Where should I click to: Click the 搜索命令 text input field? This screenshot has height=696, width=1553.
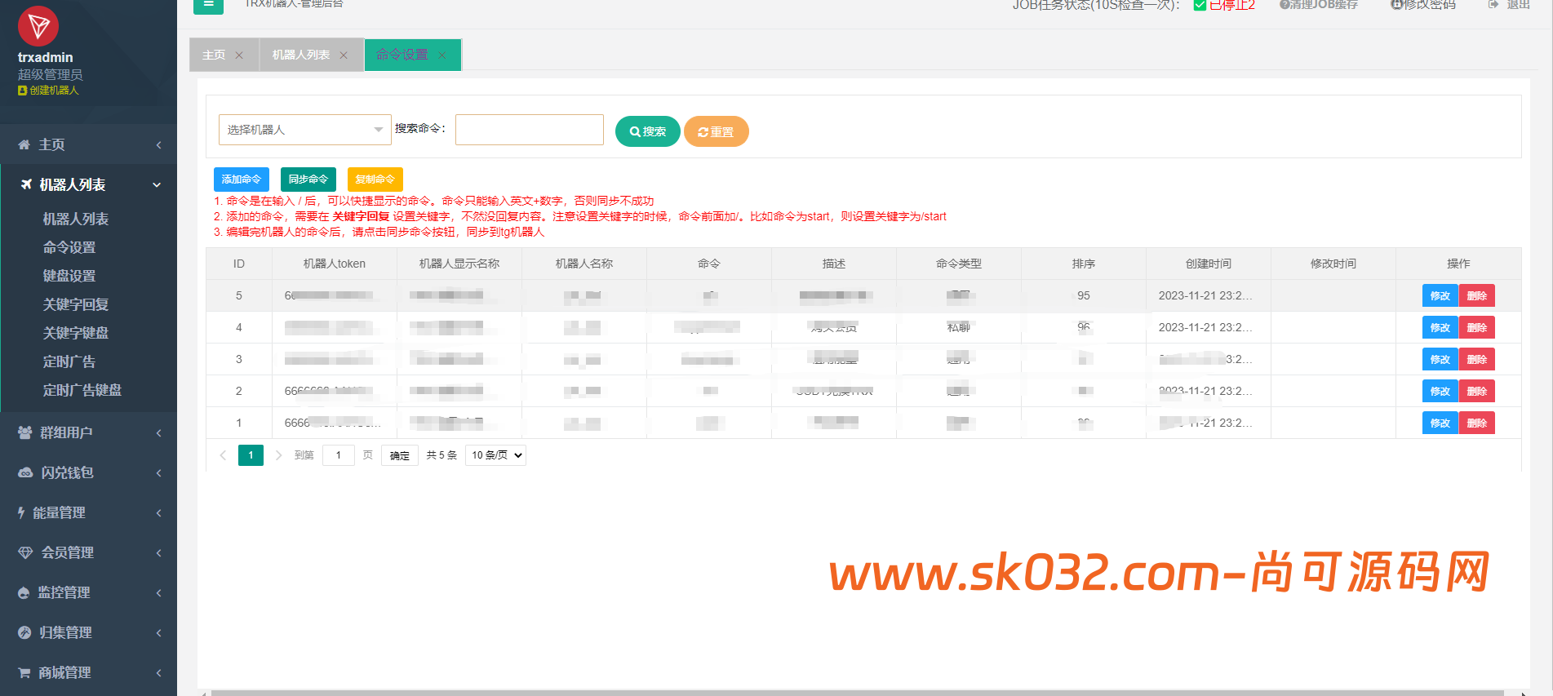coord(529,130)
